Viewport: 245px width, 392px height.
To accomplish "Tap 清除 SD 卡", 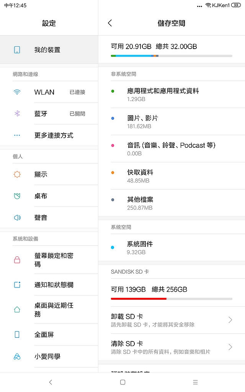I will (171, 347).
